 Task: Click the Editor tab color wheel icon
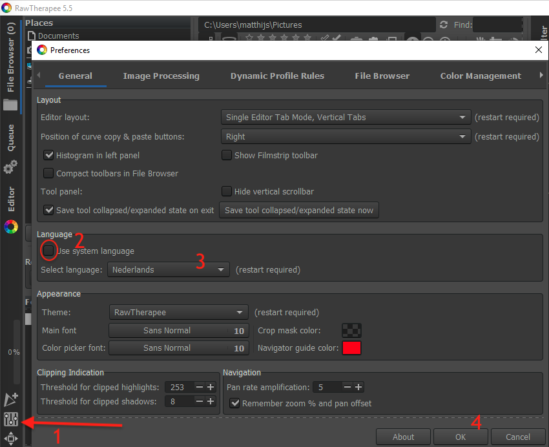(x=10, y=227)
